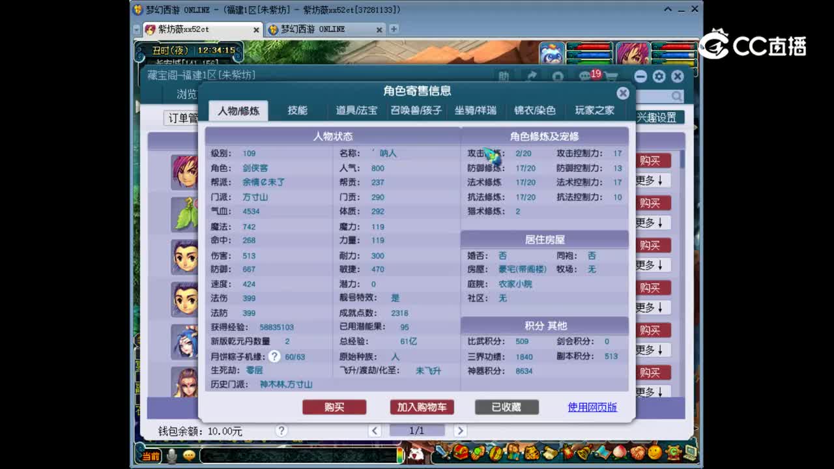Click the 订单管 menu item

pyautogui.click(x=182, y=118)
